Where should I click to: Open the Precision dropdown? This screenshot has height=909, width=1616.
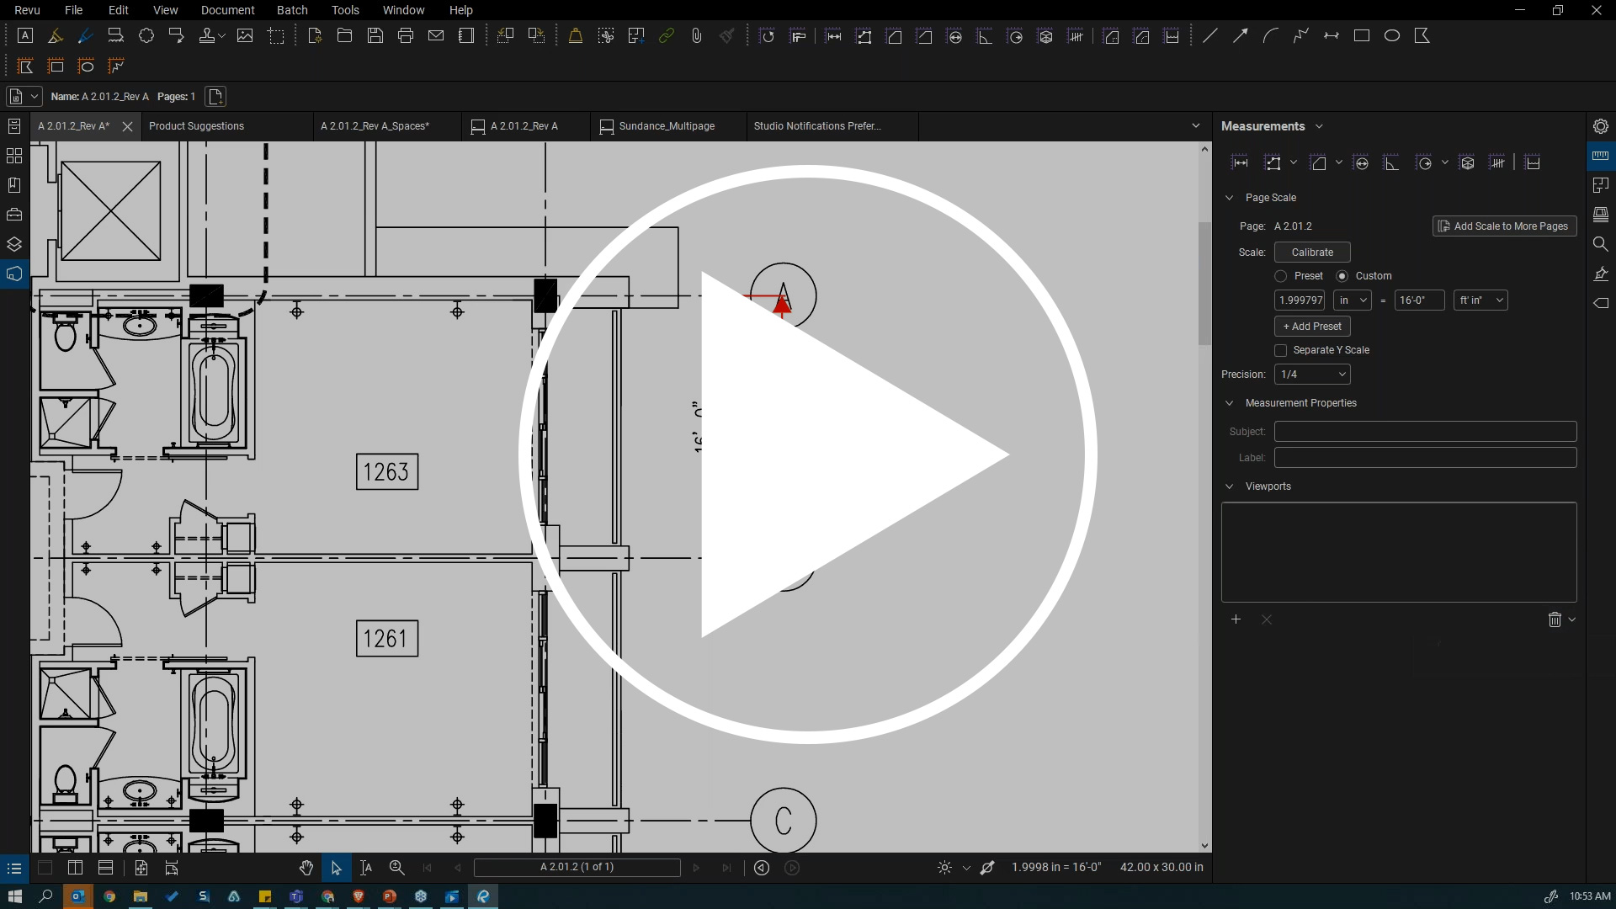[1311, 374]
